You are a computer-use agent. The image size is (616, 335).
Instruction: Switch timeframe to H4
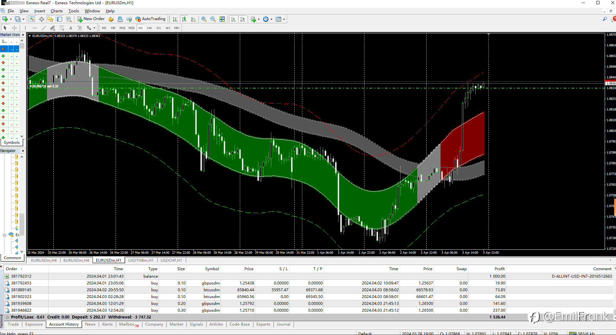(150, 28)
